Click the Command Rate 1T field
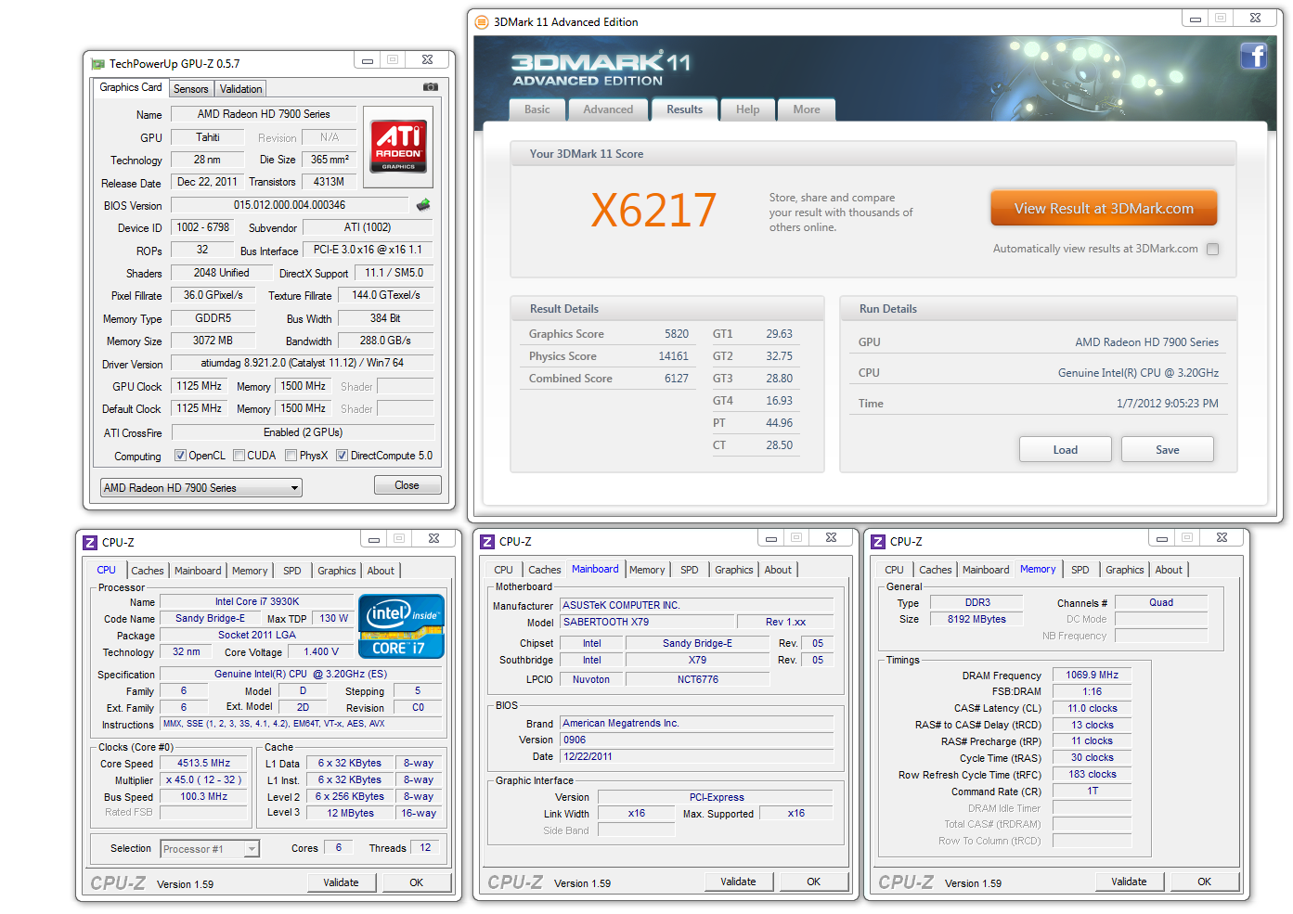This screenshot has width=1293, height=914. [x=1093, y=792]
